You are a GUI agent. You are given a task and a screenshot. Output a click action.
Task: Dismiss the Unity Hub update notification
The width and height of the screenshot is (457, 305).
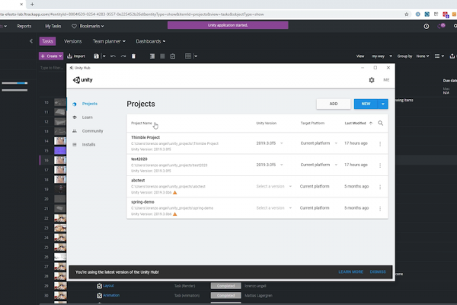(378, 272)
